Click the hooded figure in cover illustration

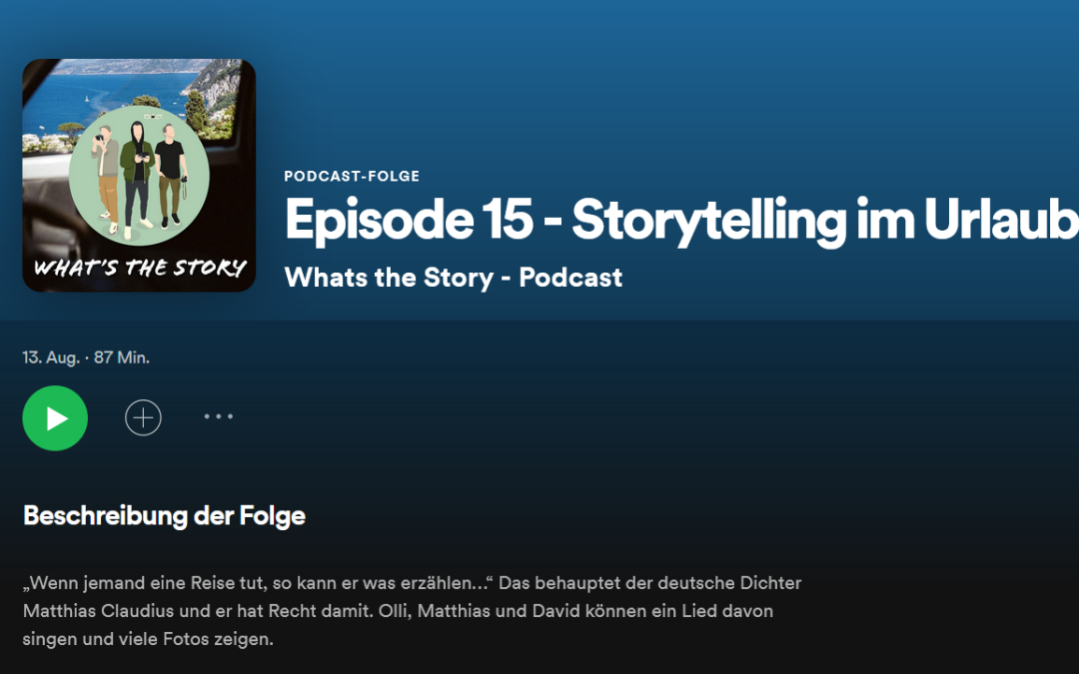pos(138,180)
